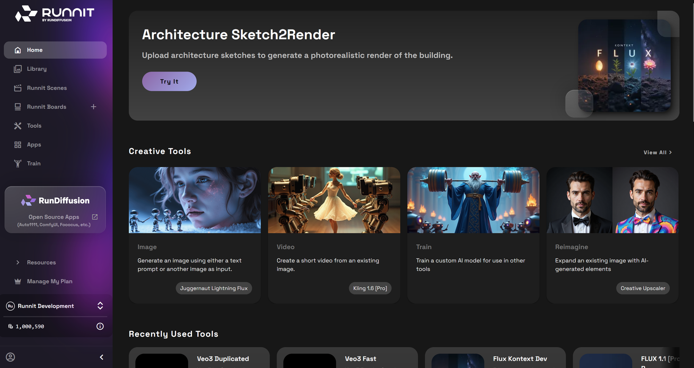694x368 pixels.
Task: Click the Apps grid icon
Action: 18,145
